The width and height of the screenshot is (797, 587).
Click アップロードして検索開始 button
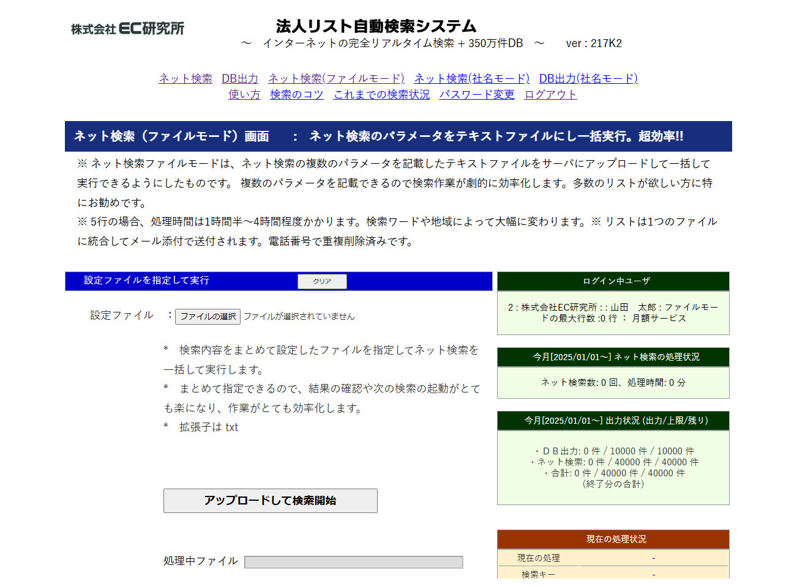tap(270, 501)
